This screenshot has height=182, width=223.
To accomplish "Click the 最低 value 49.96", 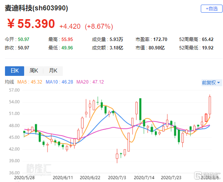I will tap(67, 48).
